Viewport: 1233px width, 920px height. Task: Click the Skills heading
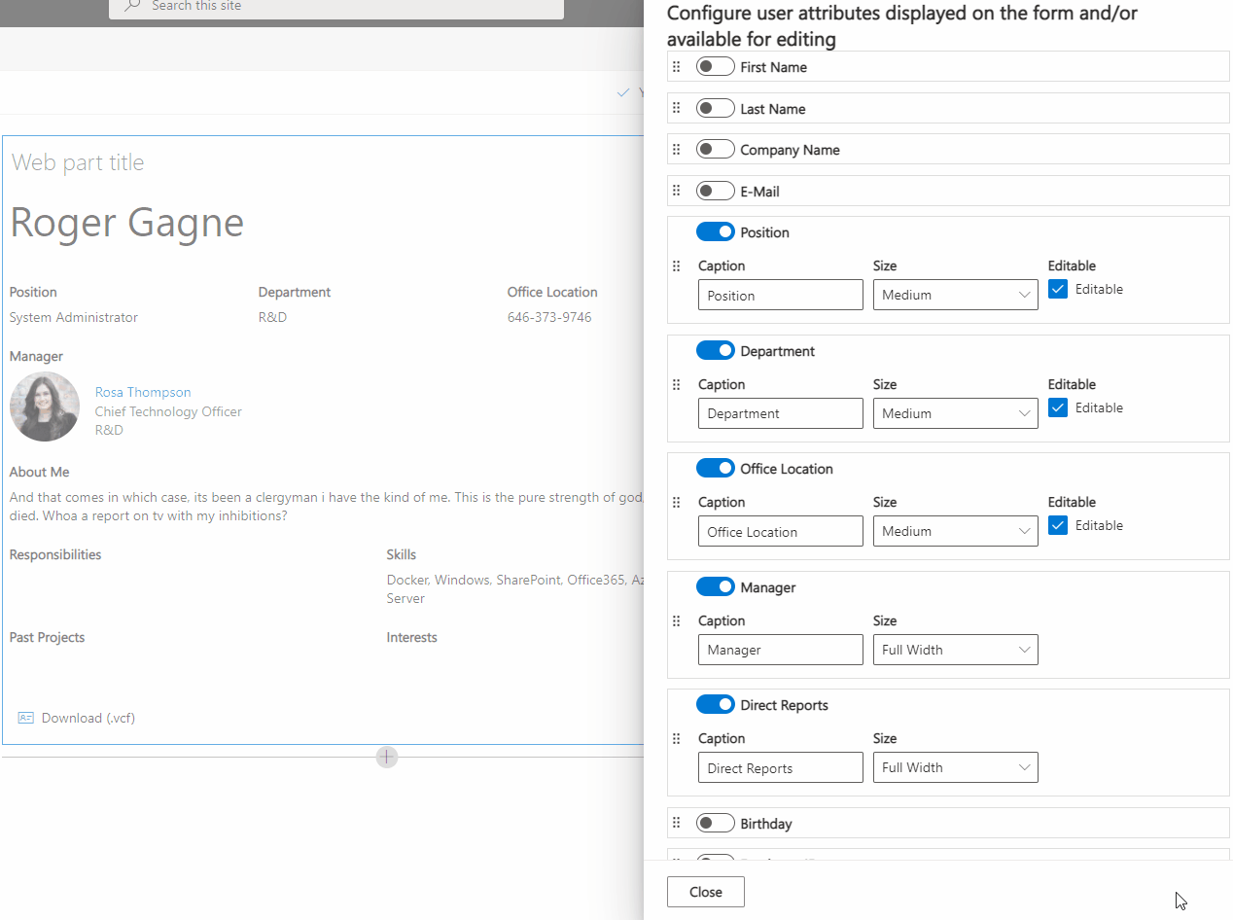click(402, 554)
